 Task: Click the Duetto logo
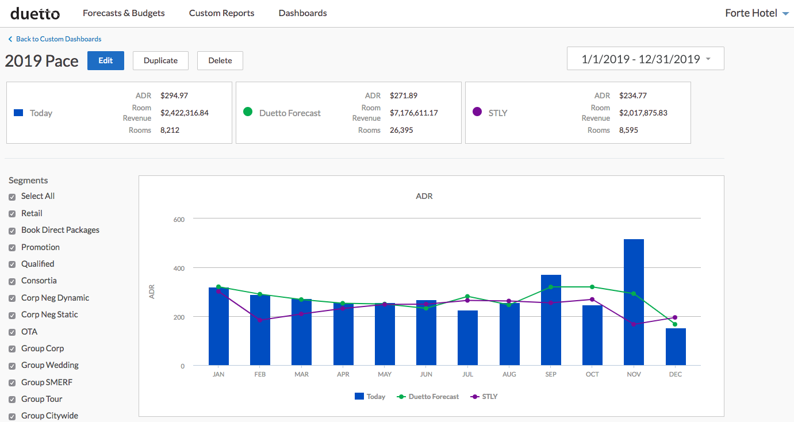click(34, 13)
